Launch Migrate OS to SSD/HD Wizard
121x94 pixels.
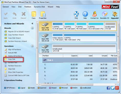(x=19, y=32)
